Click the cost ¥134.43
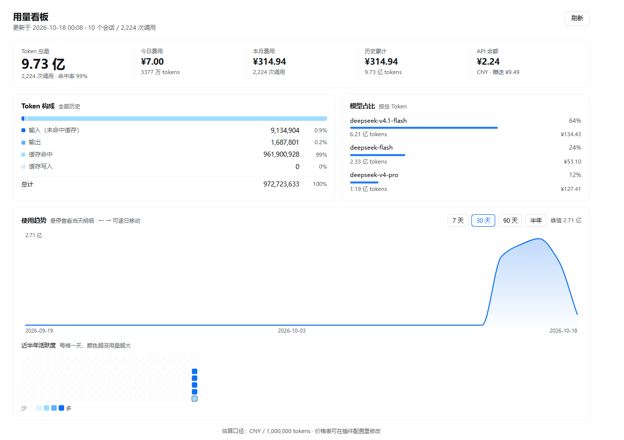 tap(571, 134)
